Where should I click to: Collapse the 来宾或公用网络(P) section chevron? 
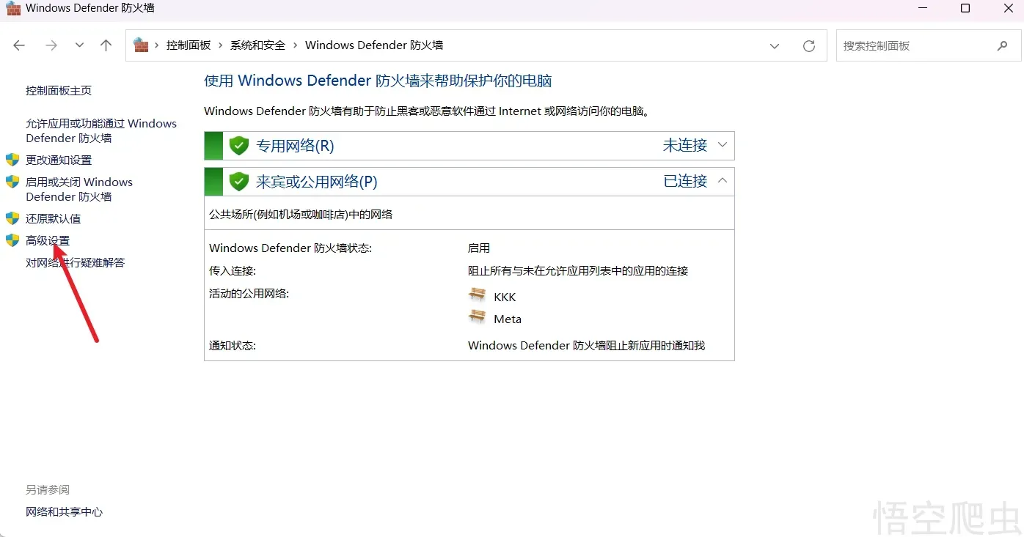[x=723, y=181]
